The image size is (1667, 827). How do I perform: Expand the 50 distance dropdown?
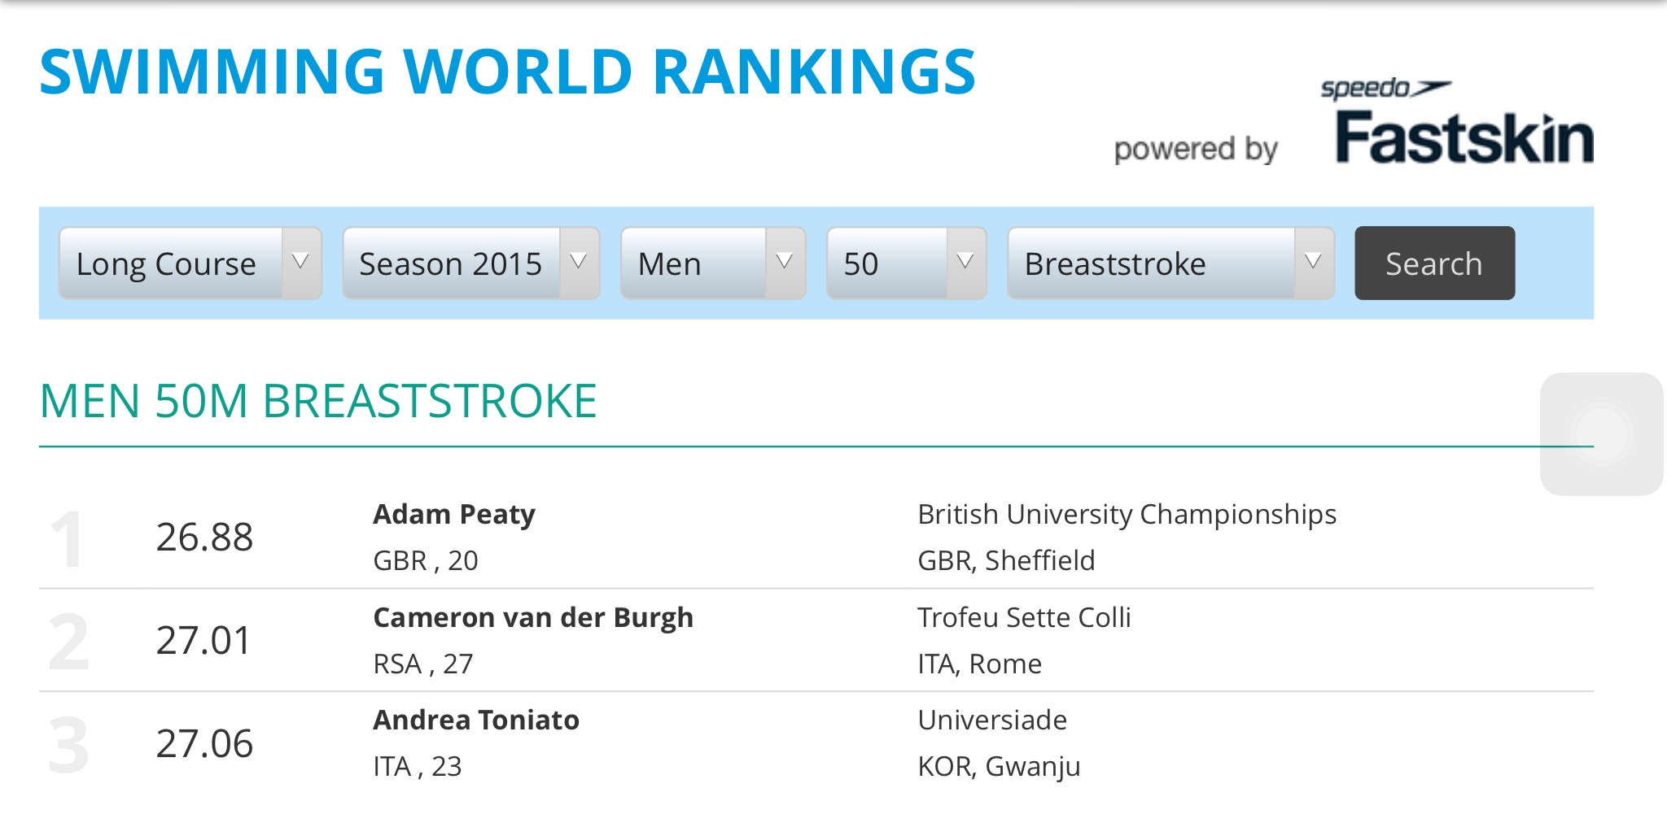[906, 263]
